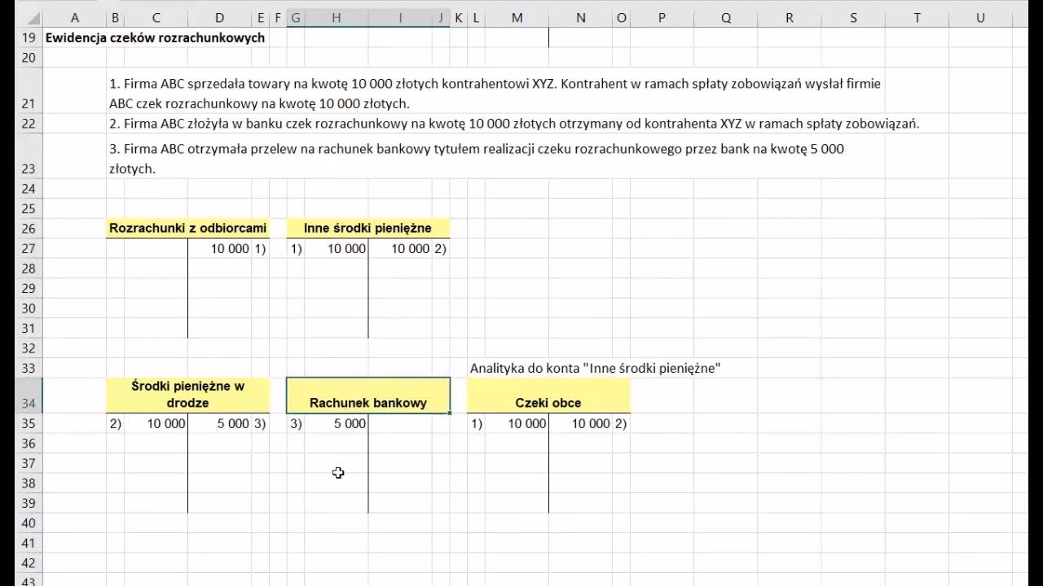Click the "Środki pieniężne w drodze" header

click(x=187, y=395)
